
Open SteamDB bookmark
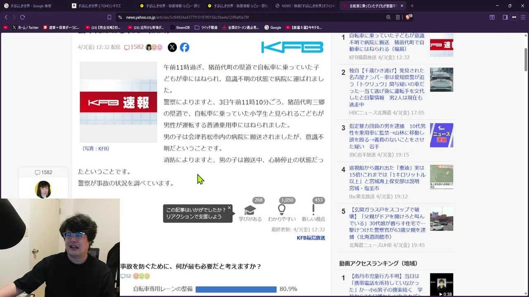(180, 28)
